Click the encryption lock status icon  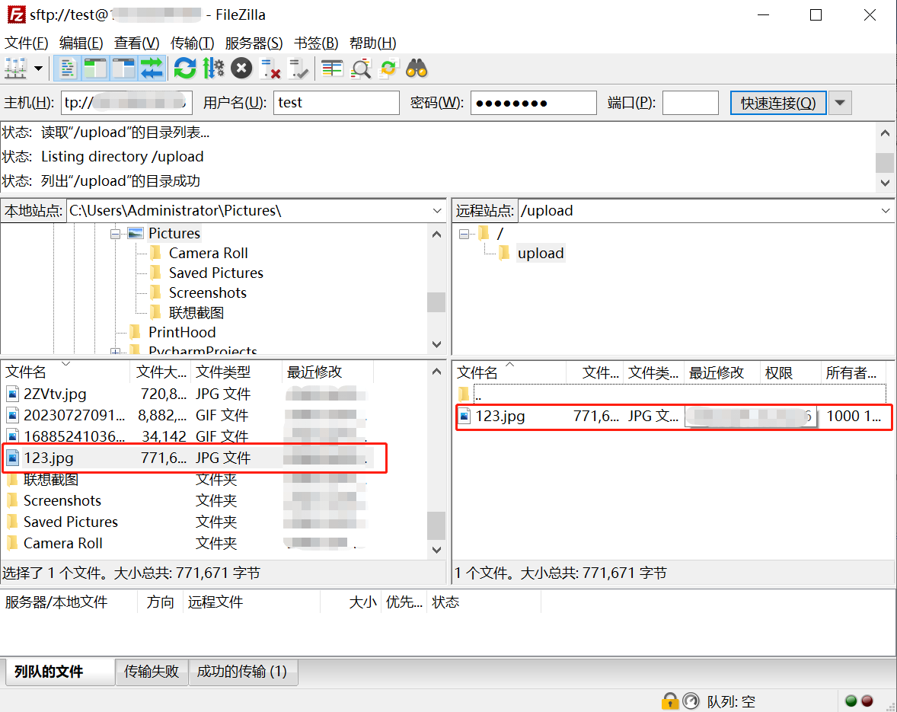click(669, 701)
